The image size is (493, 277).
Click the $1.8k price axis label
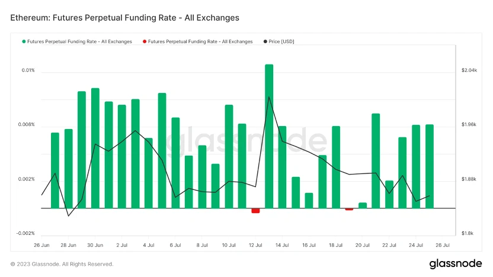coord(468,233)
